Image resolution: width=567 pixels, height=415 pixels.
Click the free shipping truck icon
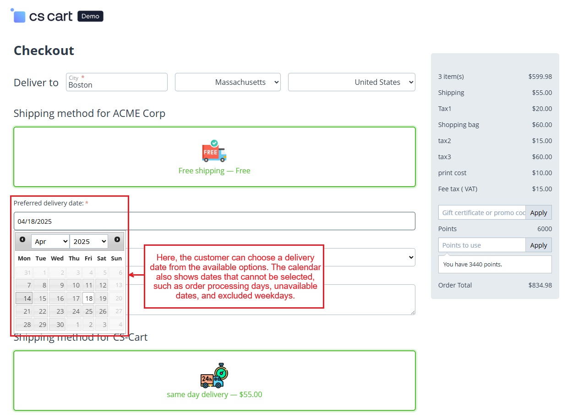point(214,151)
